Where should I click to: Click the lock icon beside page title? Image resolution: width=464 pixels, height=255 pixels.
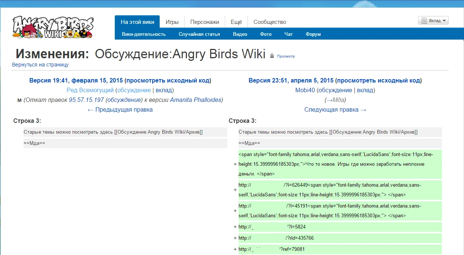pyautogui.click(x=272, y=56)
